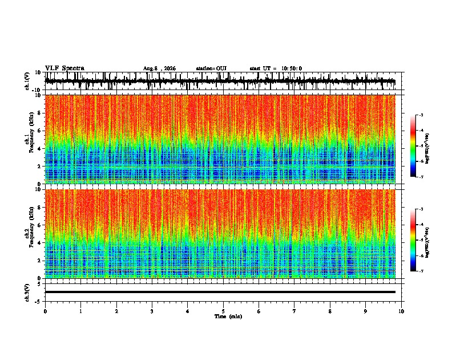Click the 5 tick on ch.3(V) axis
Image resolution: width=452 pixels, height=349 pixels.
tap(39, 284)
